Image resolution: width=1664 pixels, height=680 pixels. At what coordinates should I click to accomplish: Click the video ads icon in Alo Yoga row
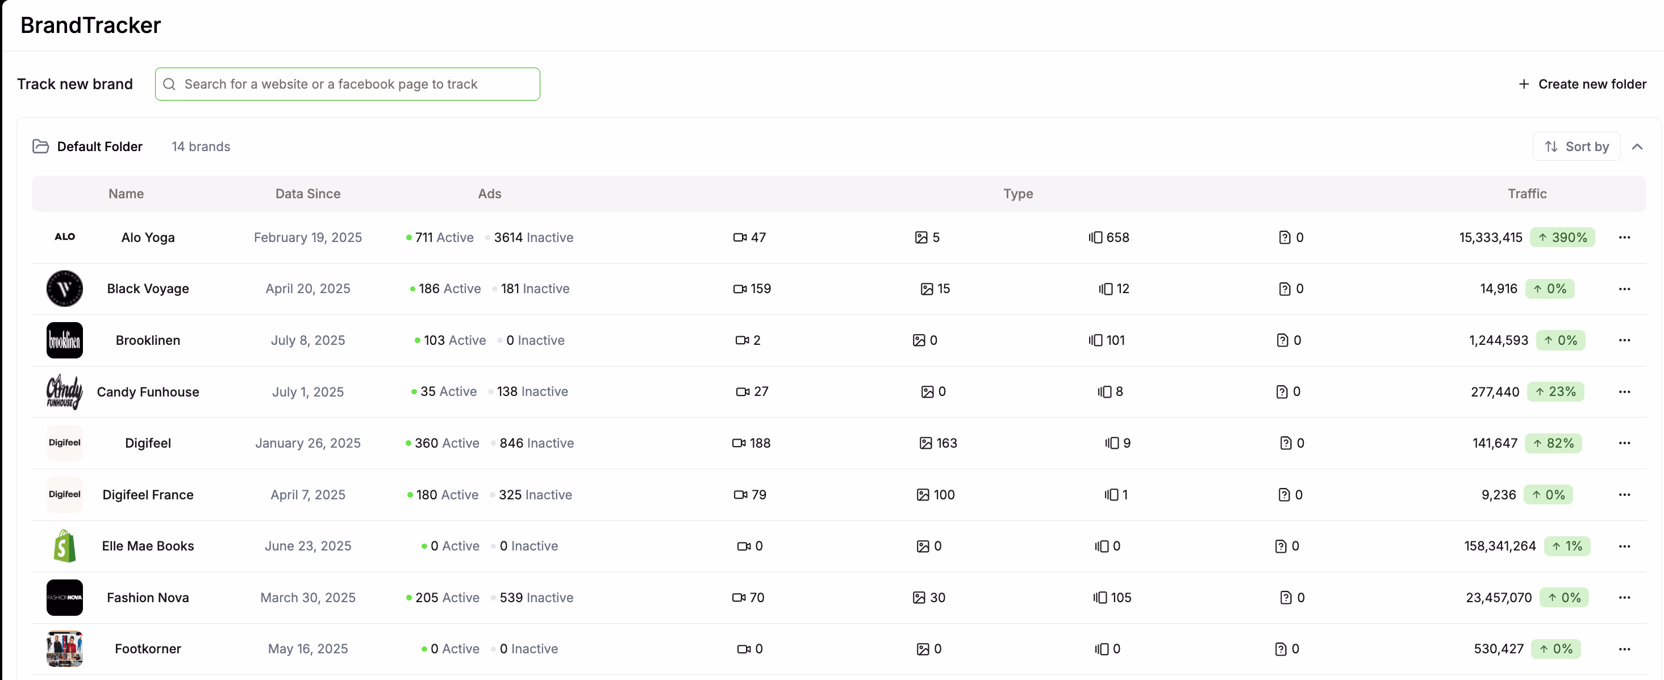point(740,237)
